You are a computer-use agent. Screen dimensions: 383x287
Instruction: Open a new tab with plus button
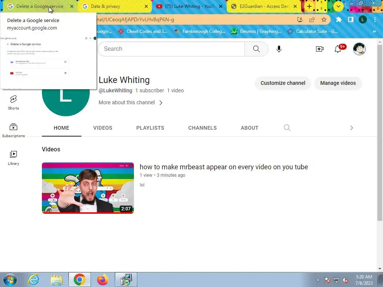(309, 6)
